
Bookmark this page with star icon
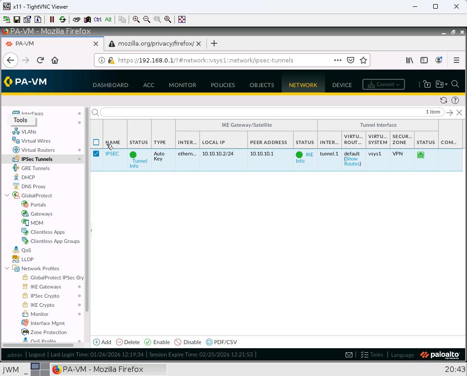[363, 60]
